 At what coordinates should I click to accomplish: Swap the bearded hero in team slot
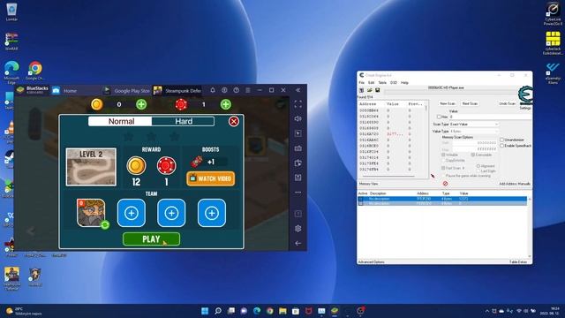click(x=105, y=225)
